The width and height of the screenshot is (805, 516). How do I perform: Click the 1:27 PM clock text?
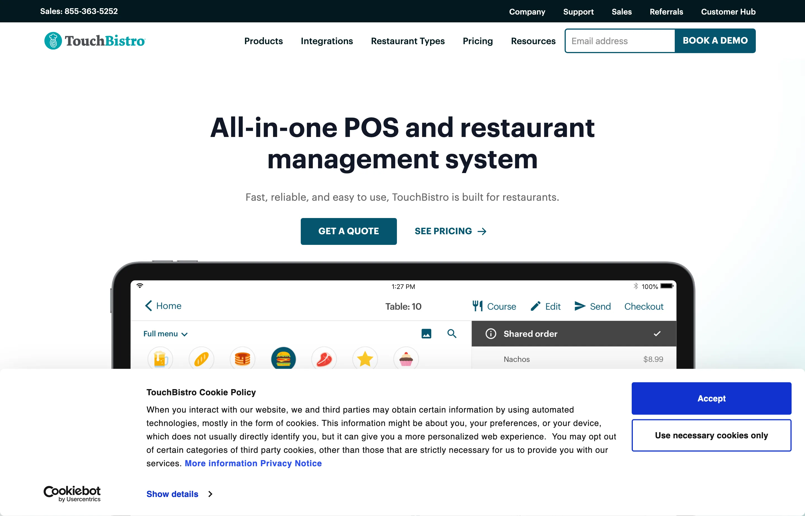(403, 287)
